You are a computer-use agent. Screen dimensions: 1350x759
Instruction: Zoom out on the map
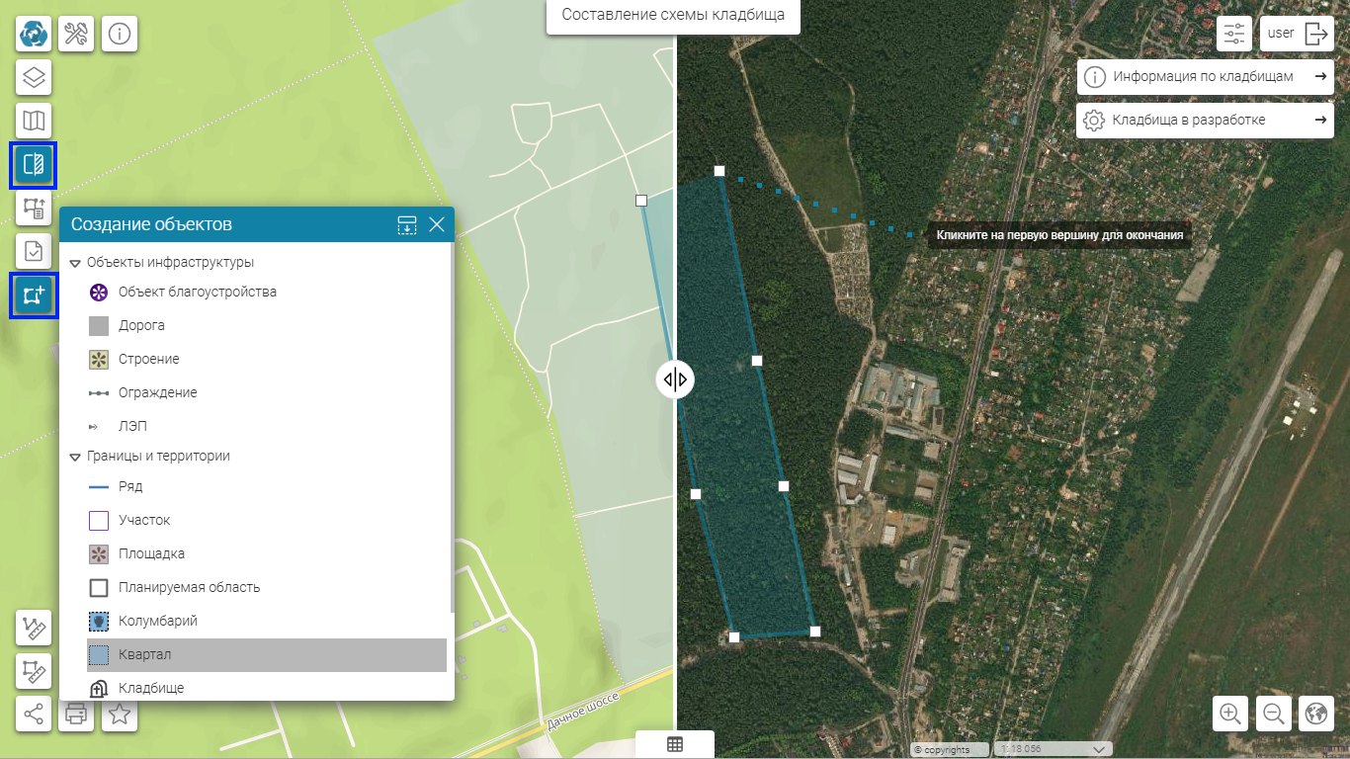(x=1274, y=714)
